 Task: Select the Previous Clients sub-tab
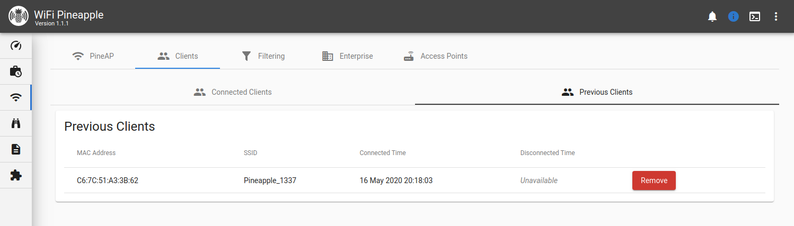[597, 92]
